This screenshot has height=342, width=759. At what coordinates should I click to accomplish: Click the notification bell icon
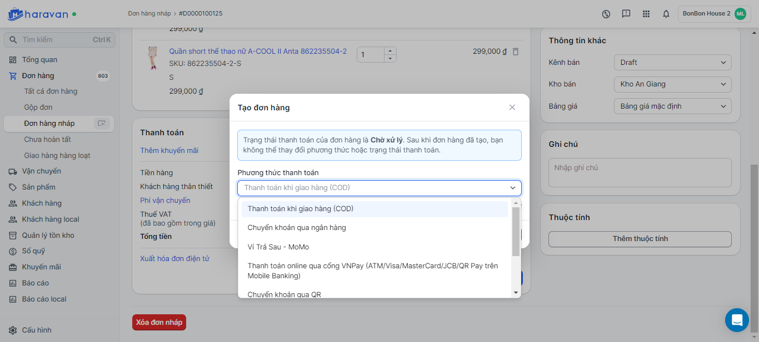tap(666, 14)
